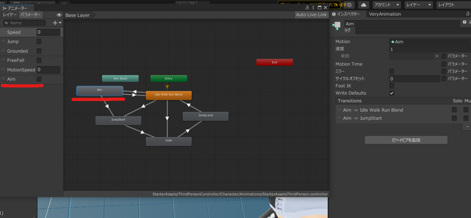Screen dimensions: 471x218
Task: Click the version control icon near the toolbar
Action: click(x=349, y=5)
